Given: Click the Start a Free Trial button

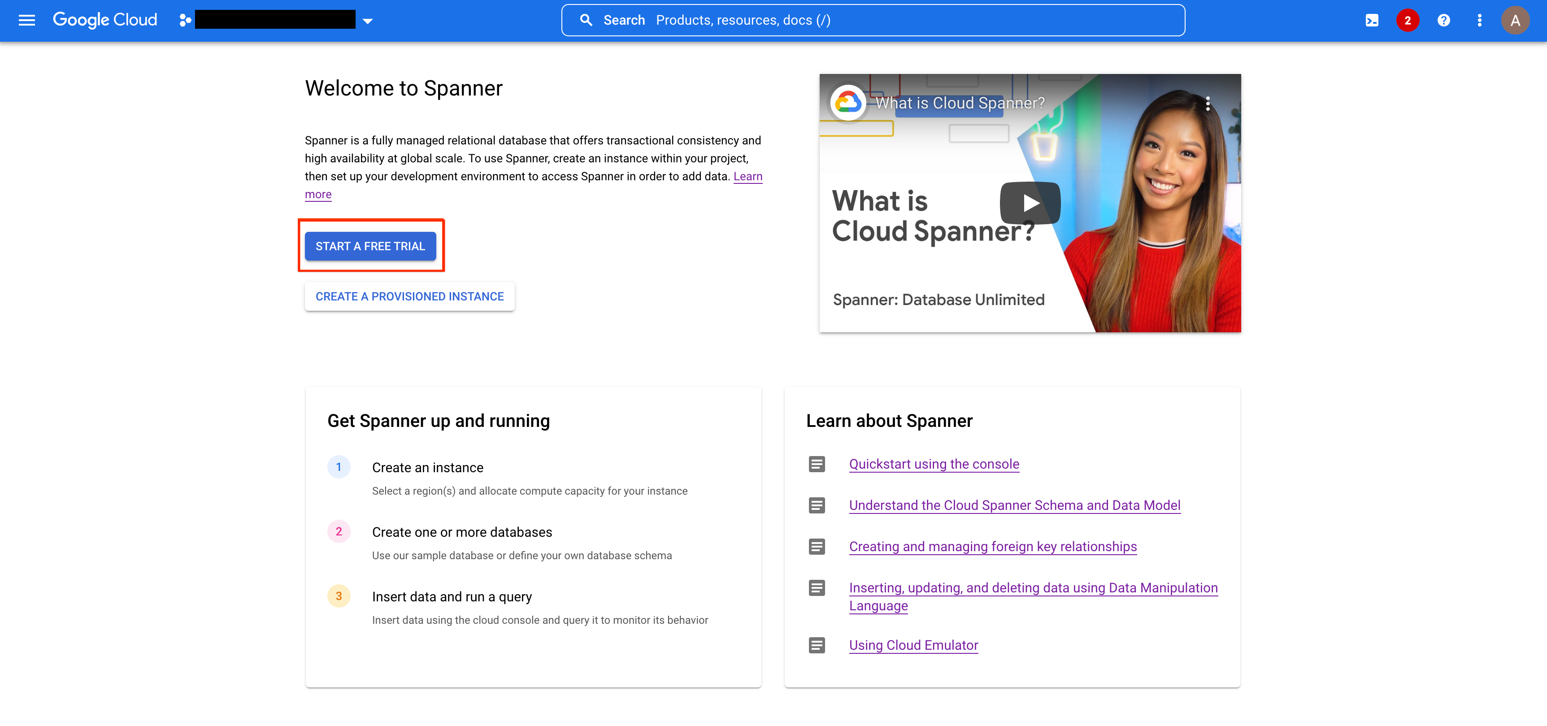Looking at the screenshot, I should [x=370, y=247].
